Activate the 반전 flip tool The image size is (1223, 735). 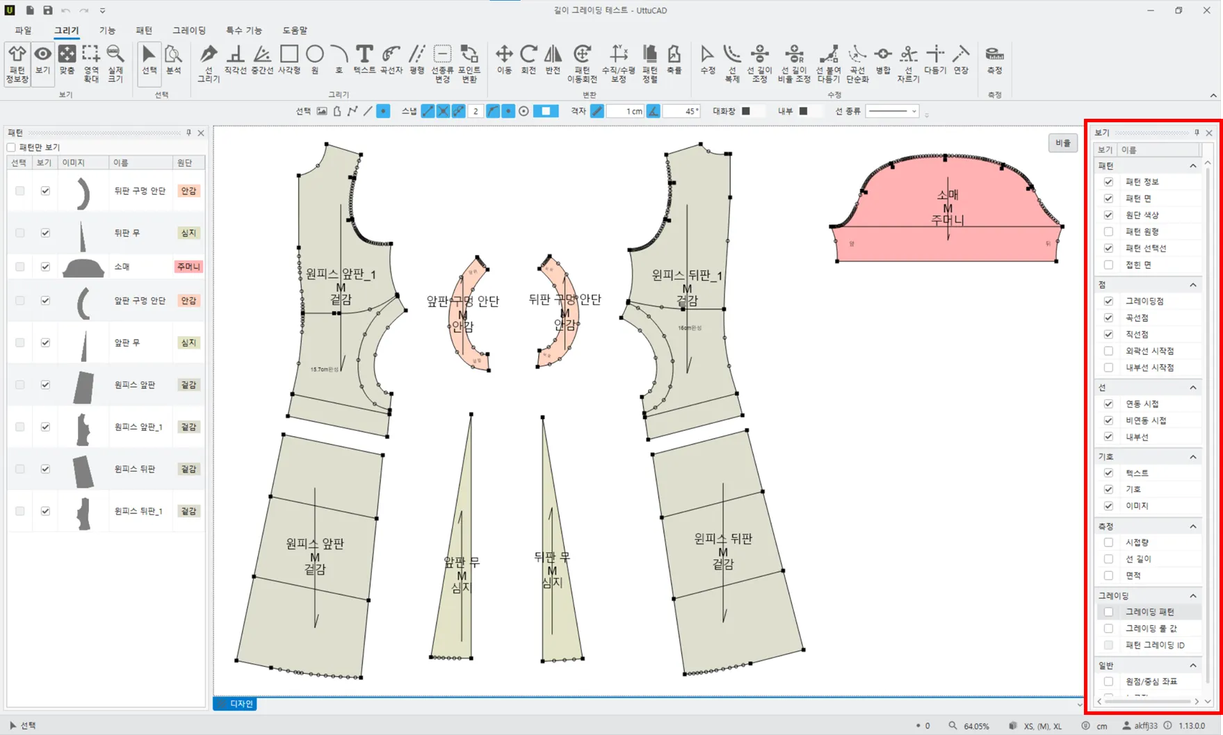click(x=553, y=60)
